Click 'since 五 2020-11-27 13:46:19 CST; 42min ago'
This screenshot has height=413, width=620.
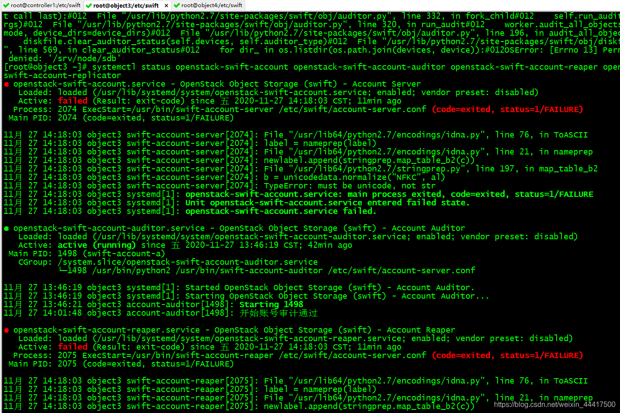[x=247, y=245]
